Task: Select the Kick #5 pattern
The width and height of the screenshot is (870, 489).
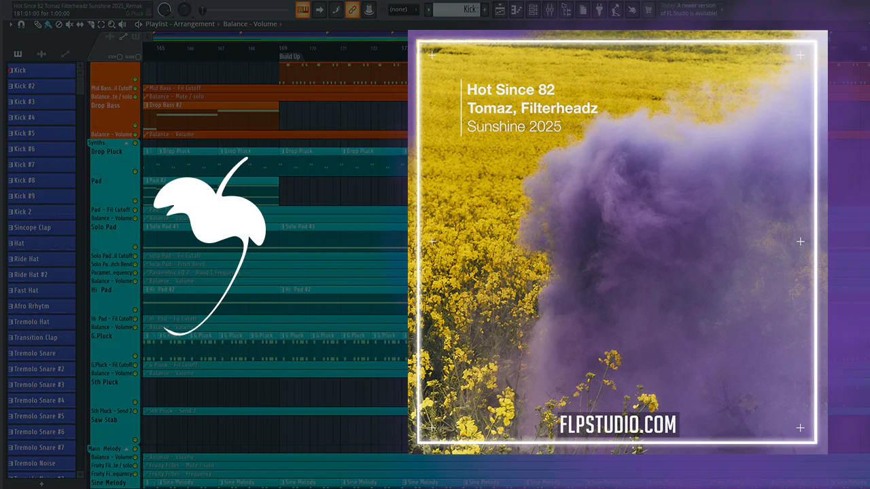Action: tap(41, 133)
